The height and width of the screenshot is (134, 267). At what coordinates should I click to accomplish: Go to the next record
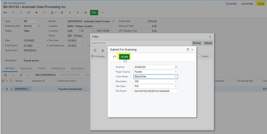(77, 13)
